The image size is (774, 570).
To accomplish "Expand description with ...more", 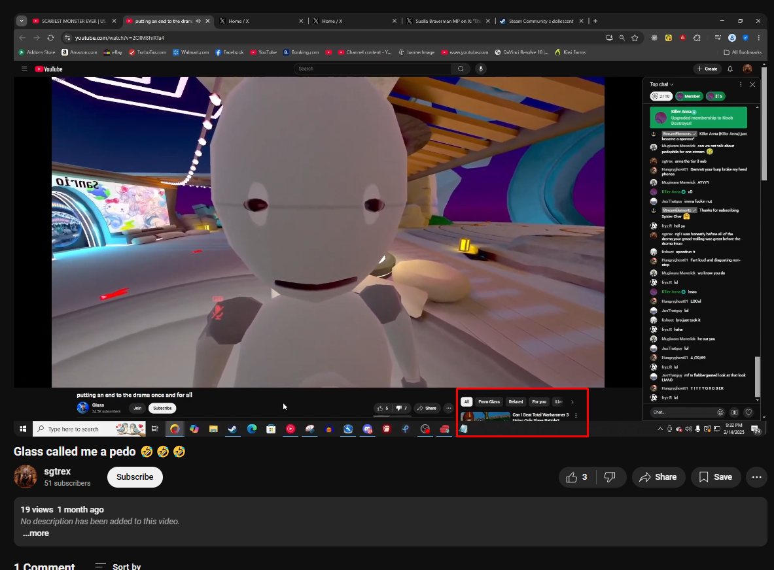I will tap(35, 533).
